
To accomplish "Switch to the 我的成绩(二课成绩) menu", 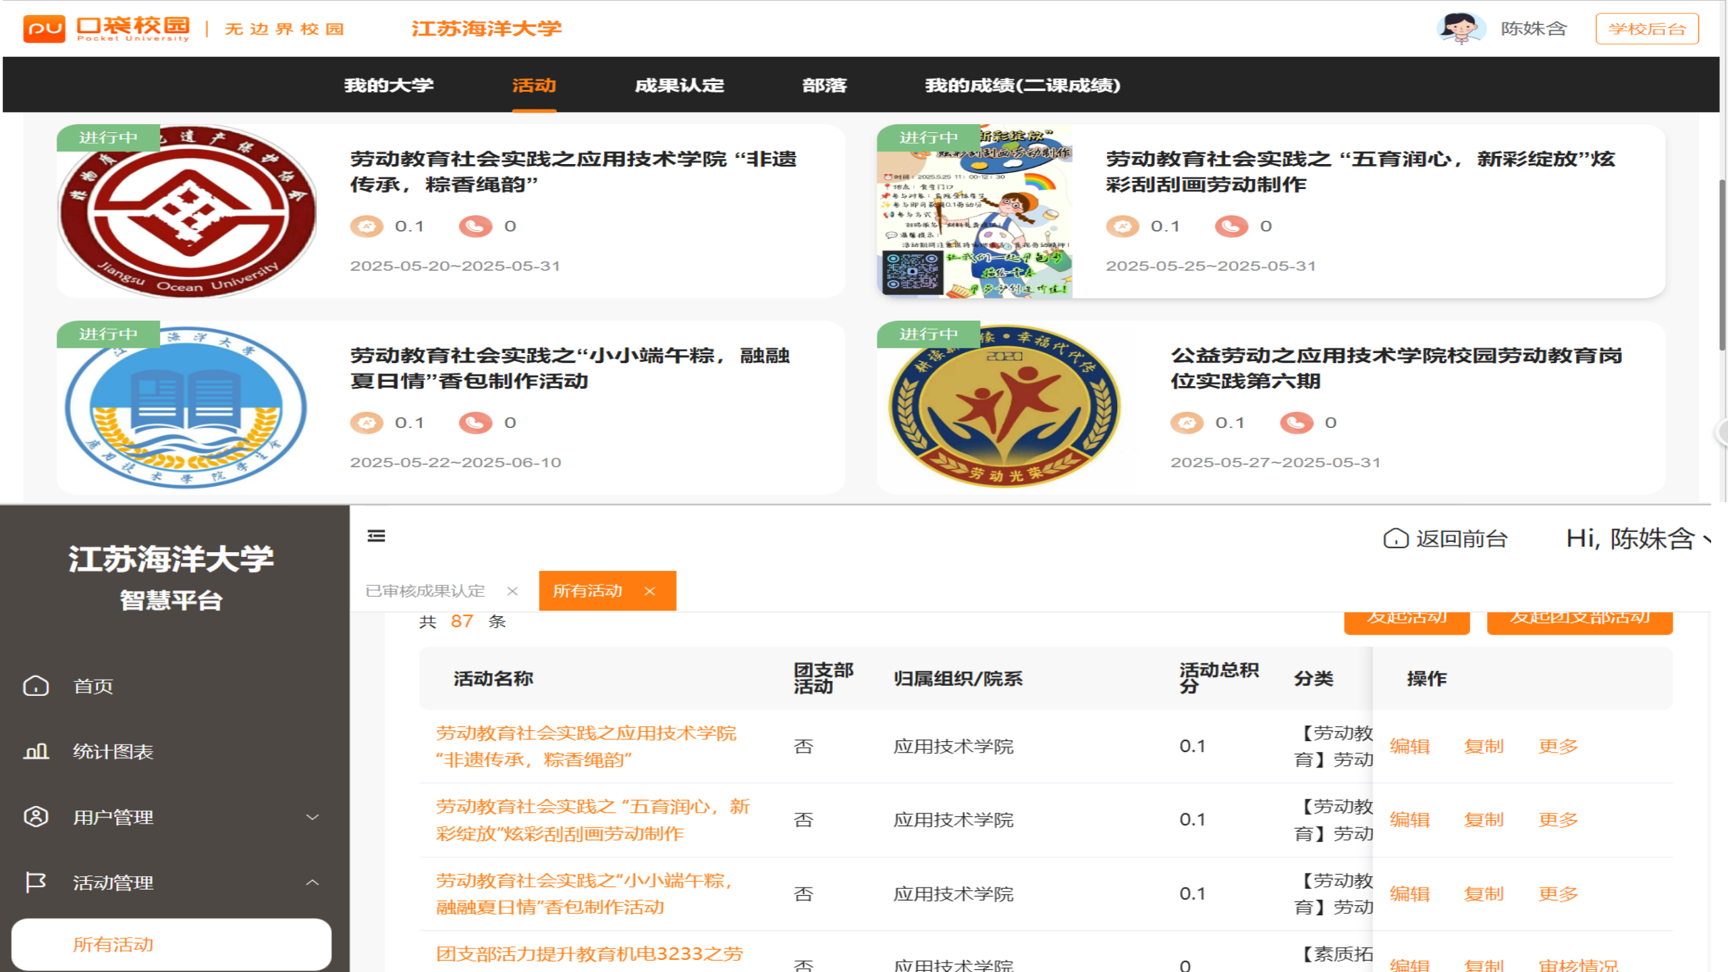I will point(1022,86).
